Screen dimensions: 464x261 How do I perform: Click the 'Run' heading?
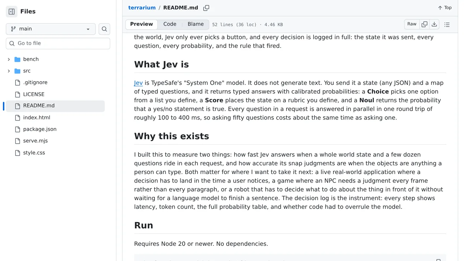[x=144, y=225]
